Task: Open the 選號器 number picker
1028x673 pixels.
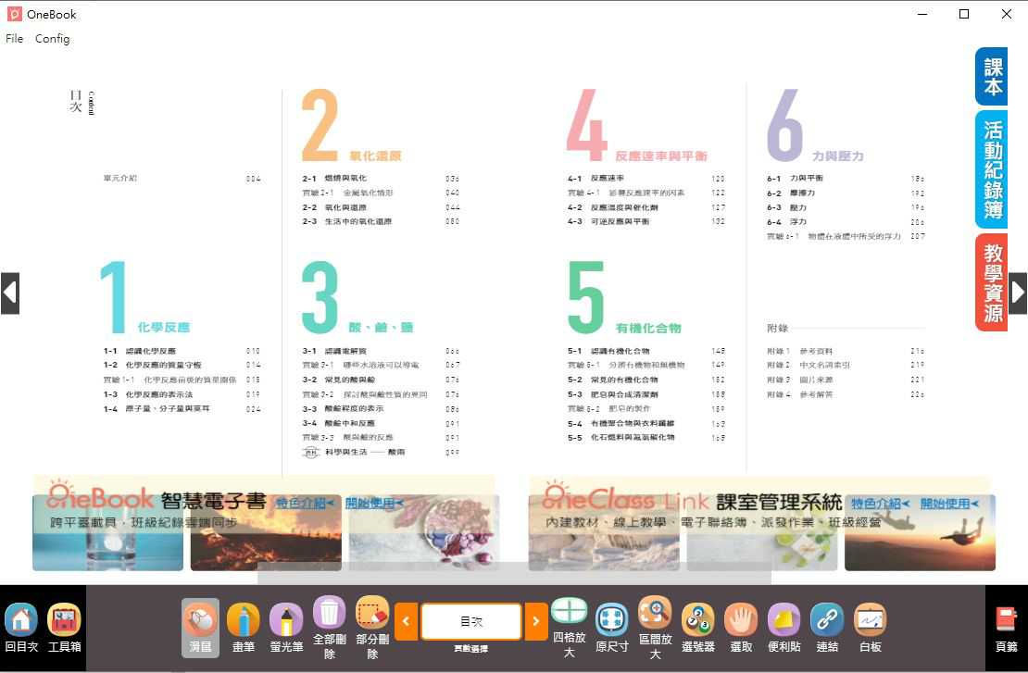Action: pos(698,628)
